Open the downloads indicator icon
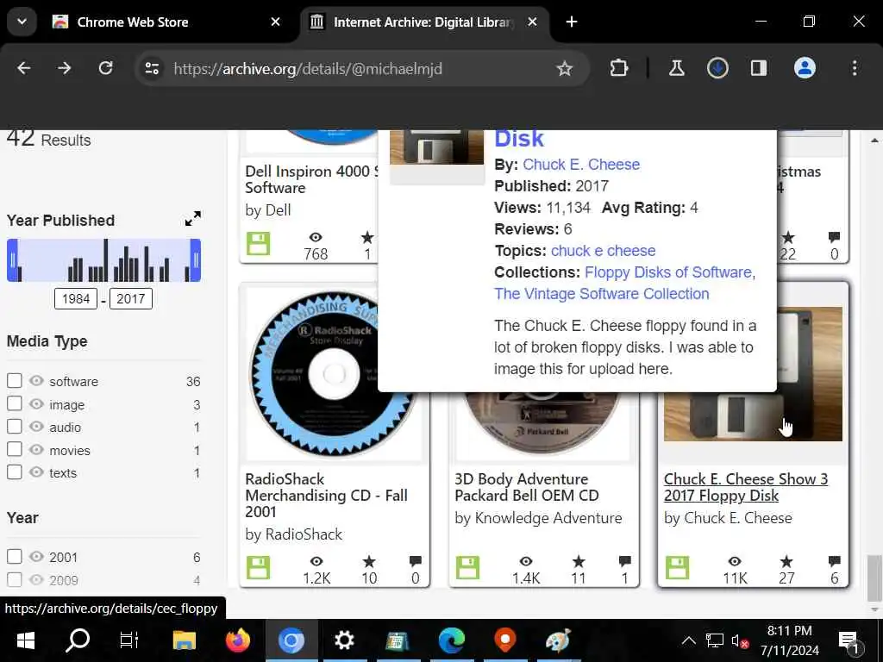 717,69
